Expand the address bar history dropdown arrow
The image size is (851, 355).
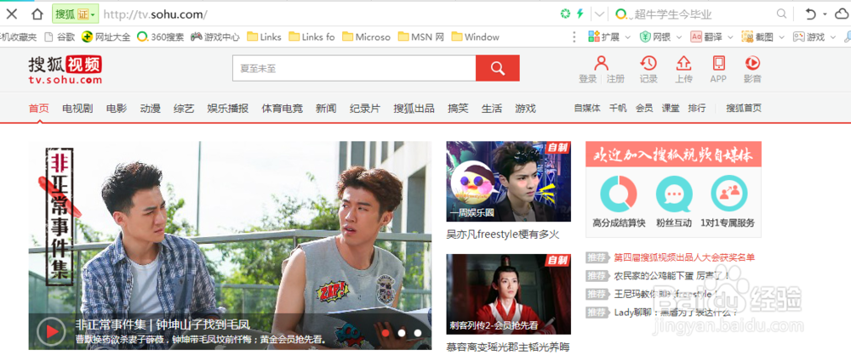click(600, 14)
